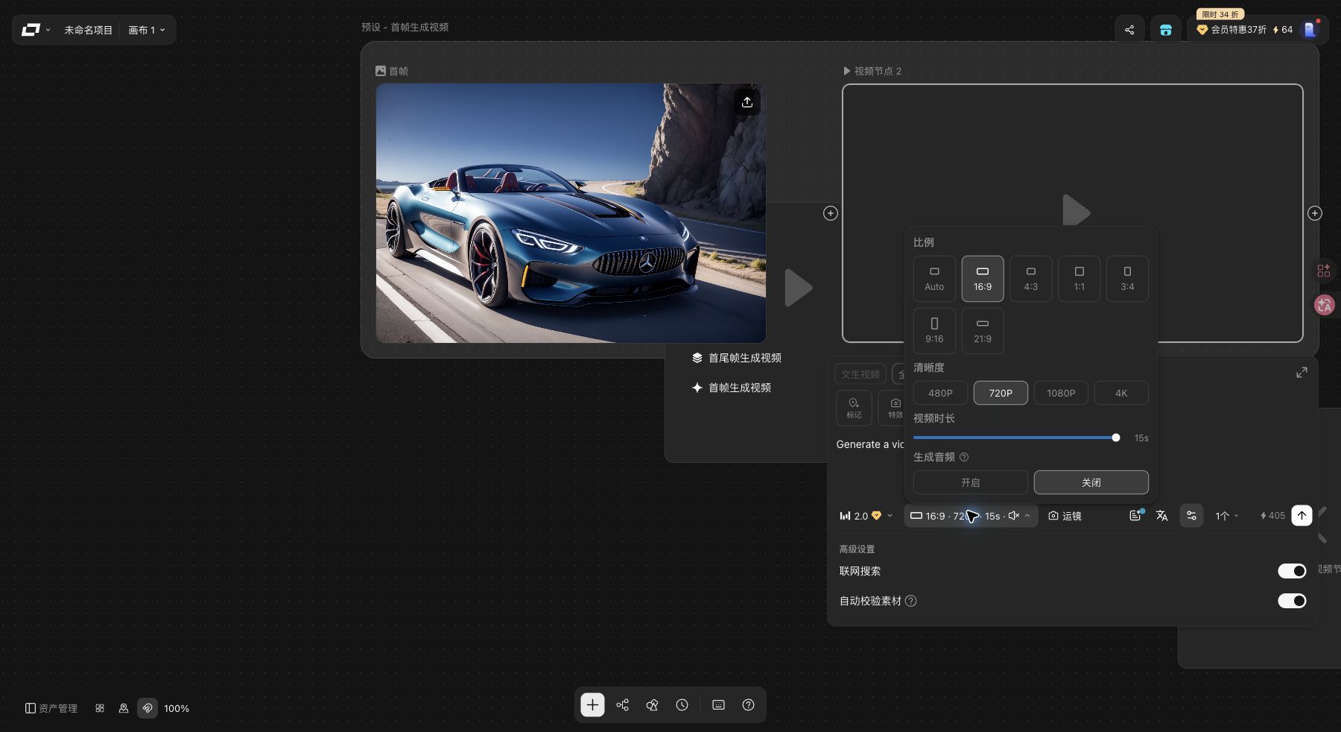The height and width of the screenshot is (732, 1341).
Task: Click the shapes icon in bottom toolbar
Action: click(x=653, y=705)
